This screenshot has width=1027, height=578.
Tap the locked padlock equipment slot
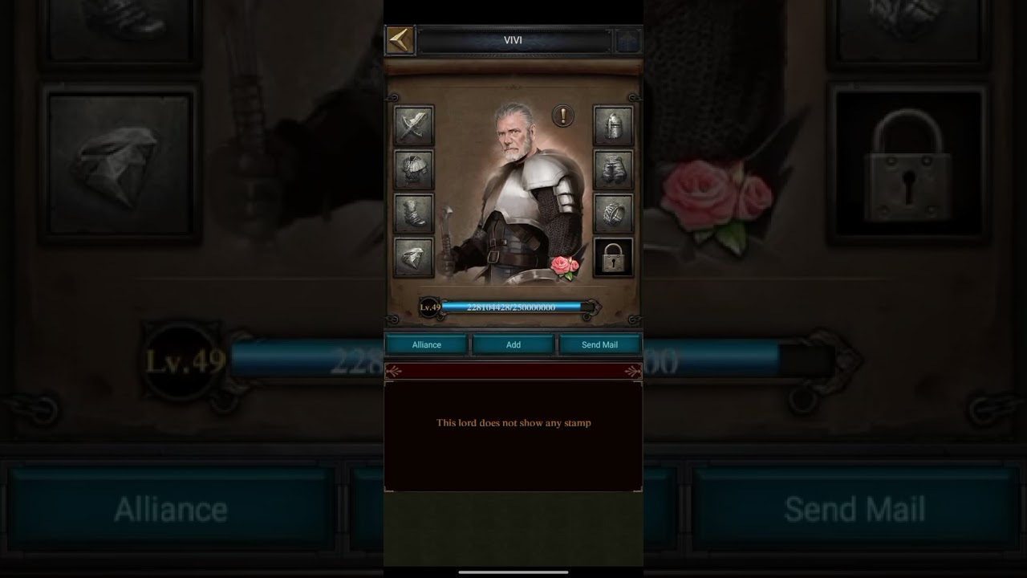pyautogui.click(x=613, y=258)
